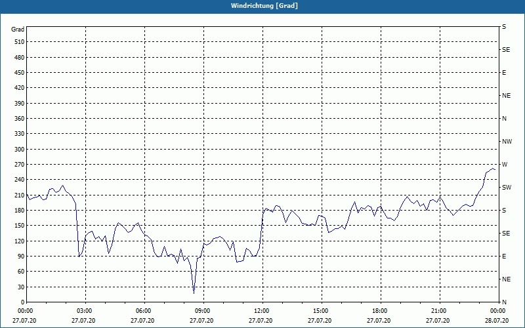Screen dimensions: 525x328
Task: Click the W compass label
Action: point(505,165)
